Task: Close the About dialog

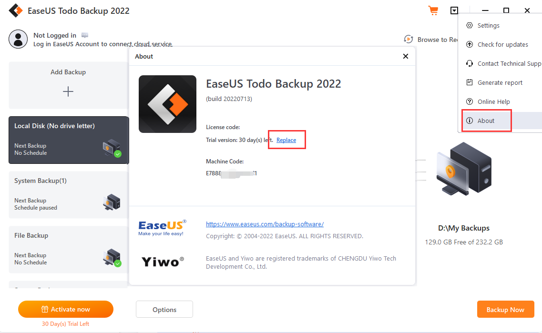Action: 406,56
